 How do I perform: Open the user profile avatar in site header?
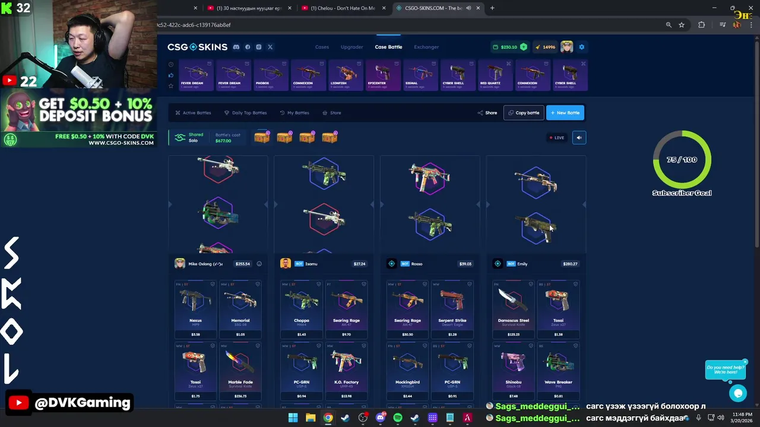[567, 47]
